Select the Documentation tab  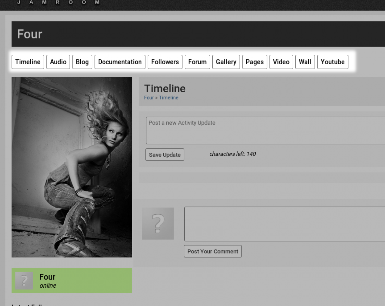coord(120,62)
